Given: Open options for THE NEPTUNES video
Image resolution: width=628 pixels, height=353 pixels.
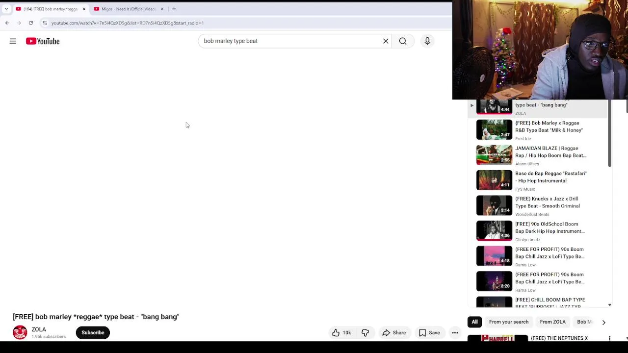Looking at the screenshot, I should point(609,338).
